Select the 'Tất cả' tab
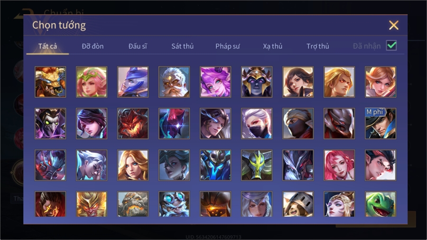The image size is (427, 240). point(47,46)
